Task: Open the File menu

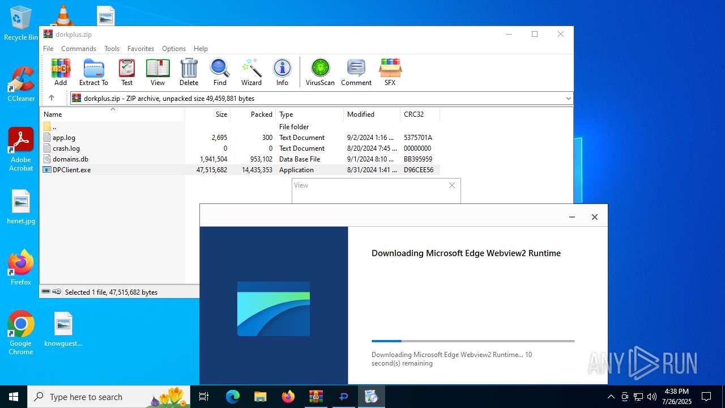Action: coord(48,49)
